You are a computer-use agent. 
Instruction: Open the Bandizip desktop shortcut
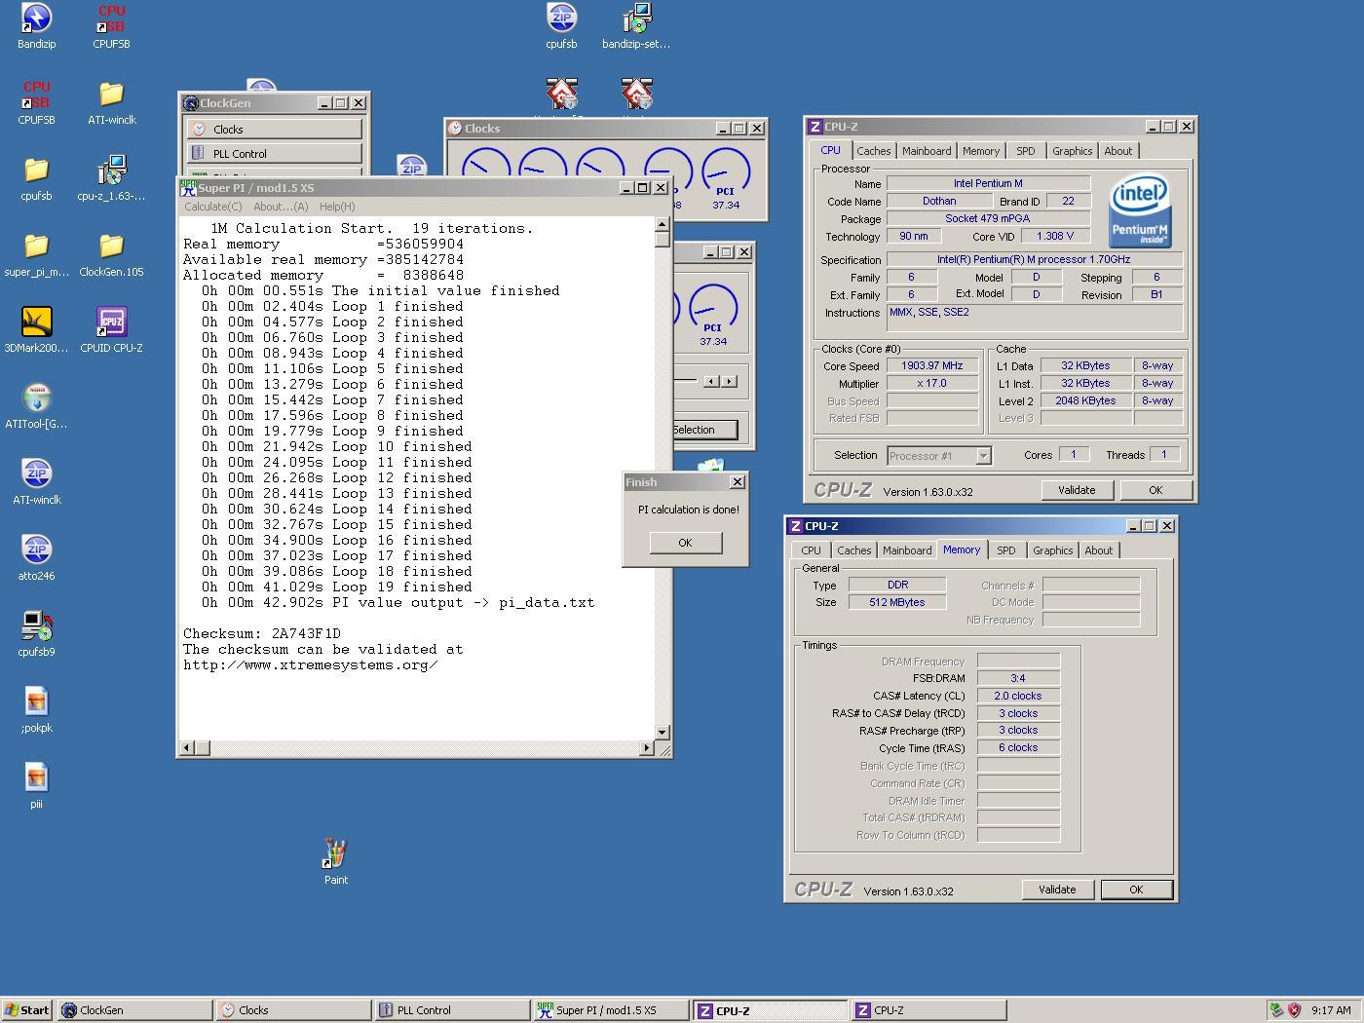(36, 26)
